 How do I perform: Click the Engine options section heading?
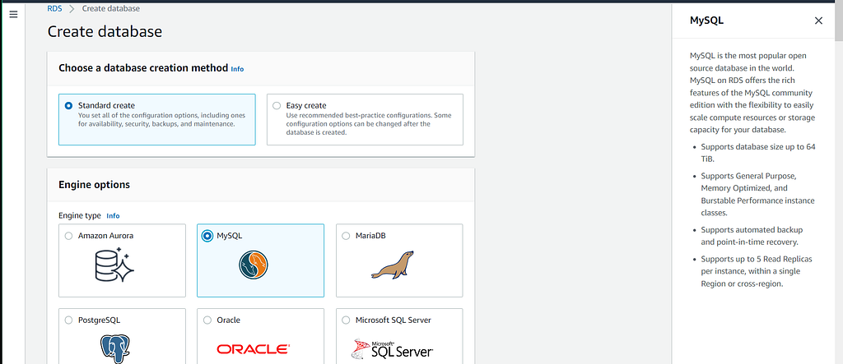coord(94,185)
